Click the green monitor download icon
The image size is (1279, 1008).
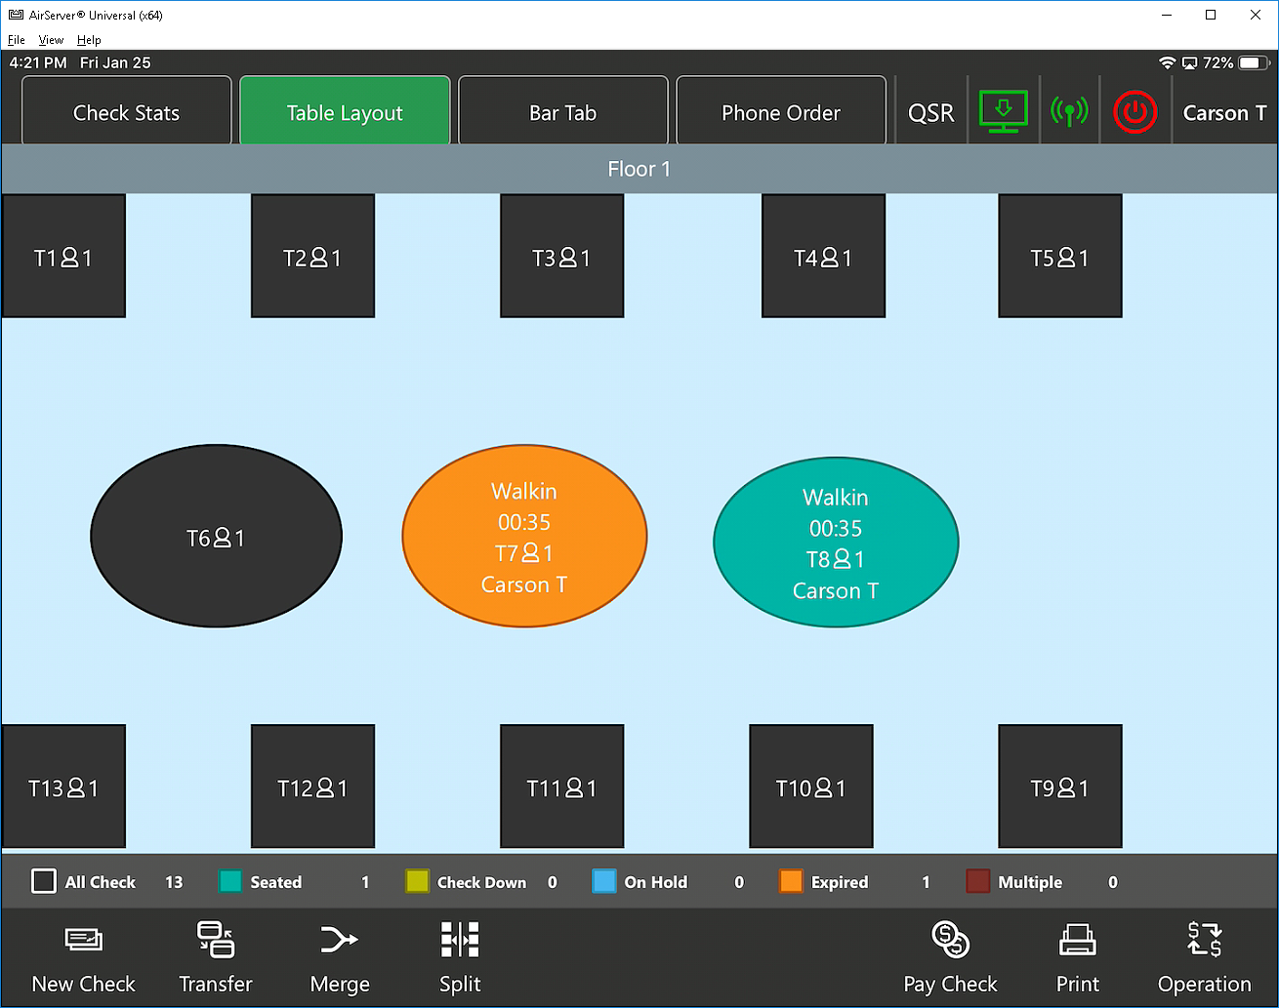tap(1003, 112)
